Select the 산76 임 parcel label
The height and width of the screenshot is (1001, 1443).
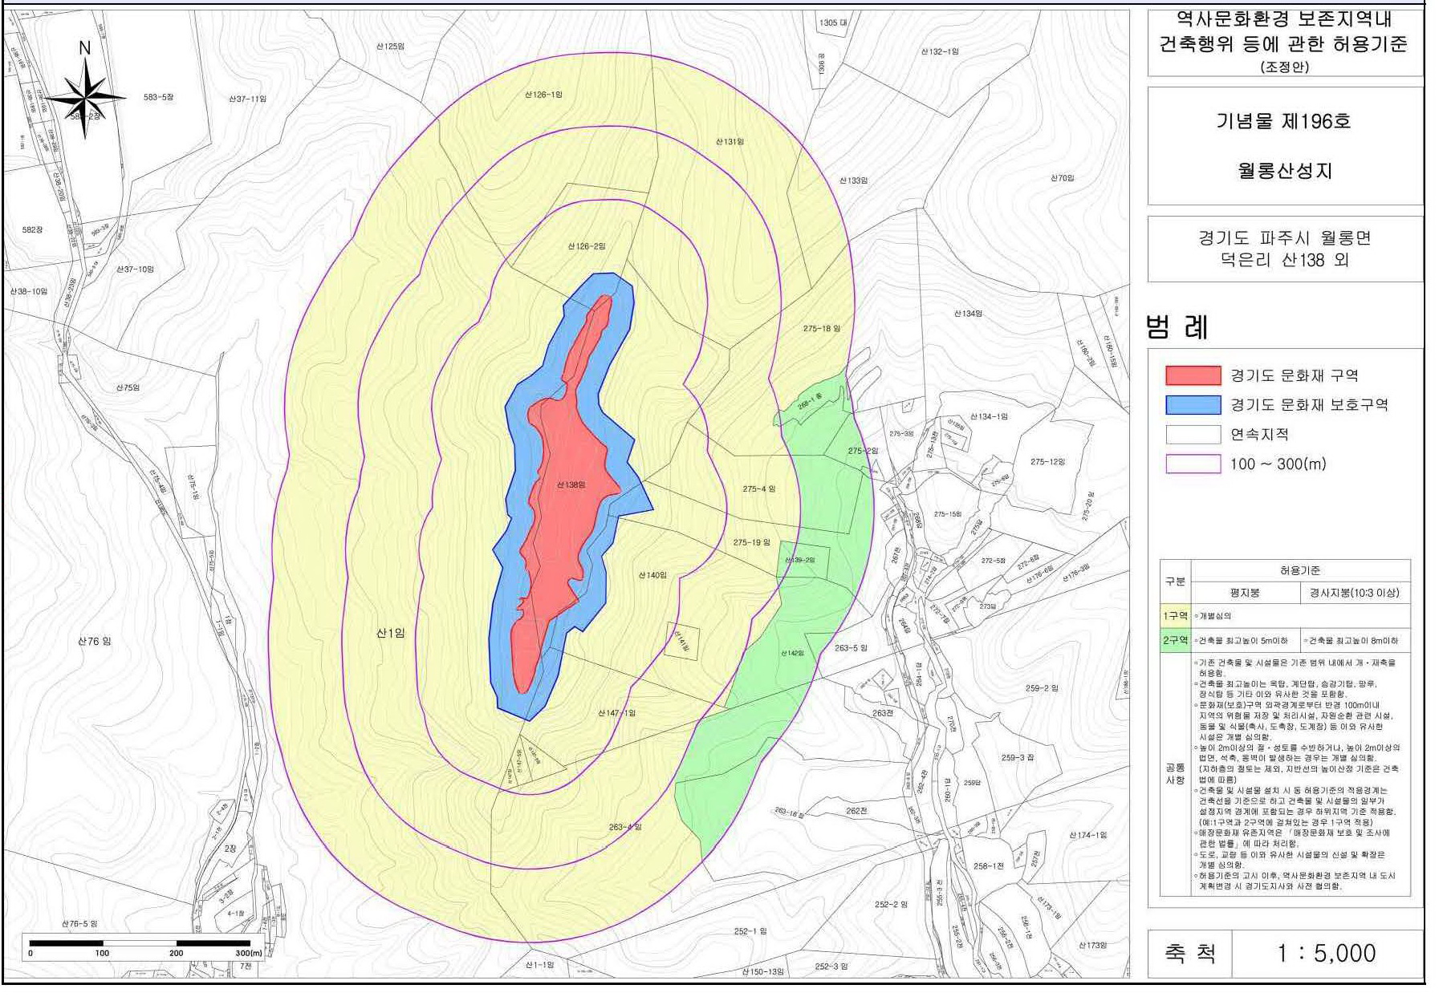(95, 641)
